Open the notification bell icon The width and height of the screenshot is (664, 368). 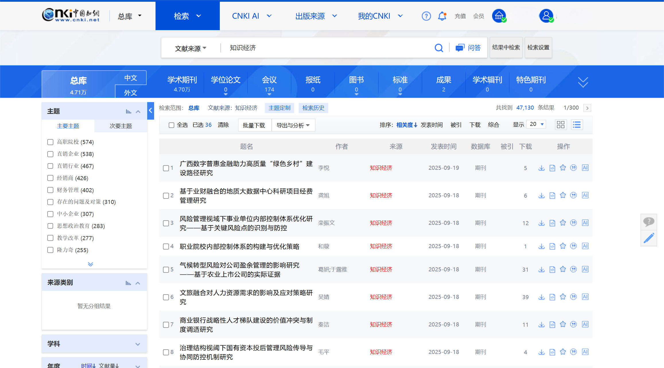pos(442,16)
